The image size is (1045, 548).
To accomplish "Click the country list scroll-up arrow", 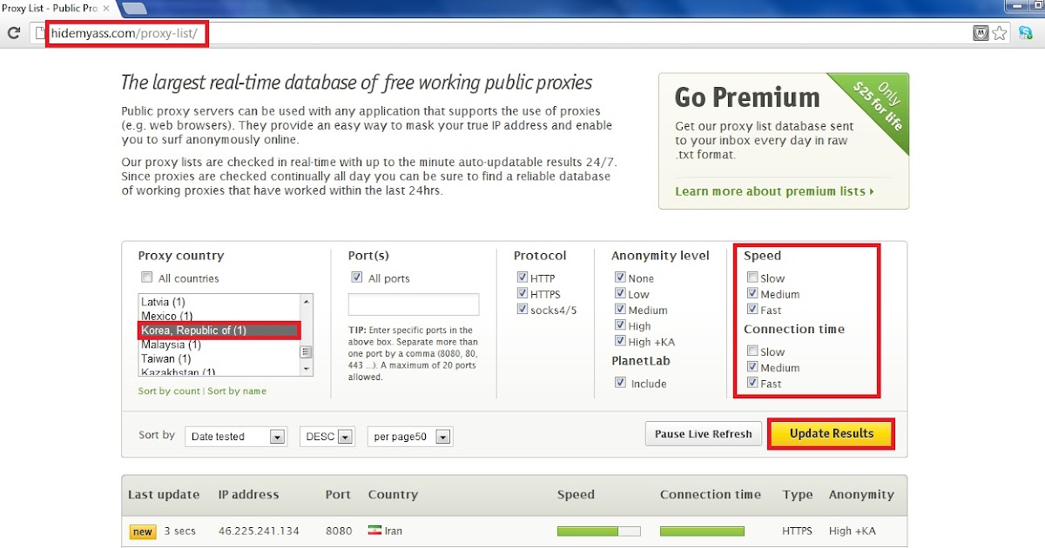I will click(306, 301).
